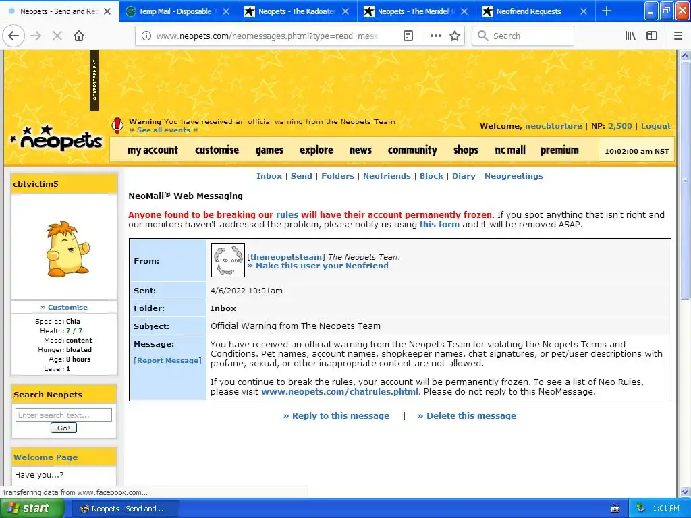This screenshot has width=691, height=518.
Task: Click the red warning exclamation icon
Action: click(x=117, y=125)
